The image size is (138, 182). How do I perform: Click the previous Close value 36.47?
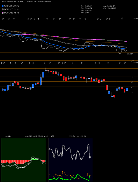(89, 13)
